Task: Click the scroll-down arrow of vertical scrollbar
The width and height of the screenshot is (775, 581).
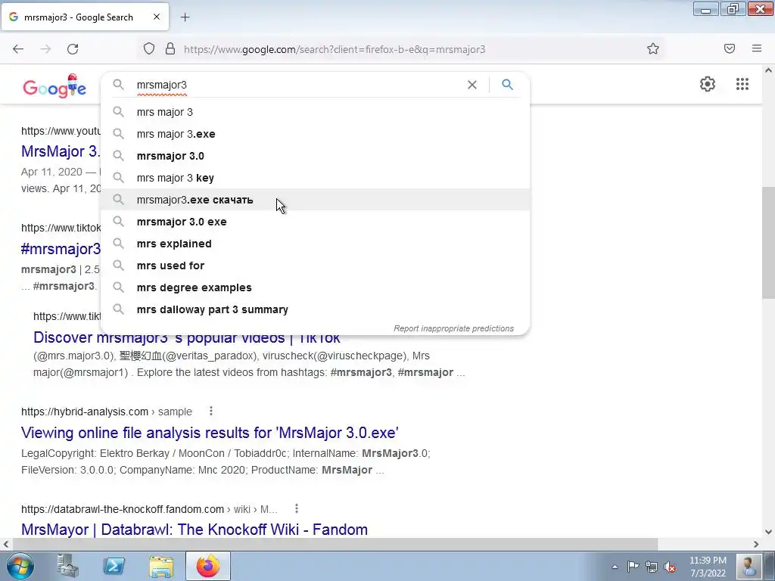Action: click(x=768, y=532)
